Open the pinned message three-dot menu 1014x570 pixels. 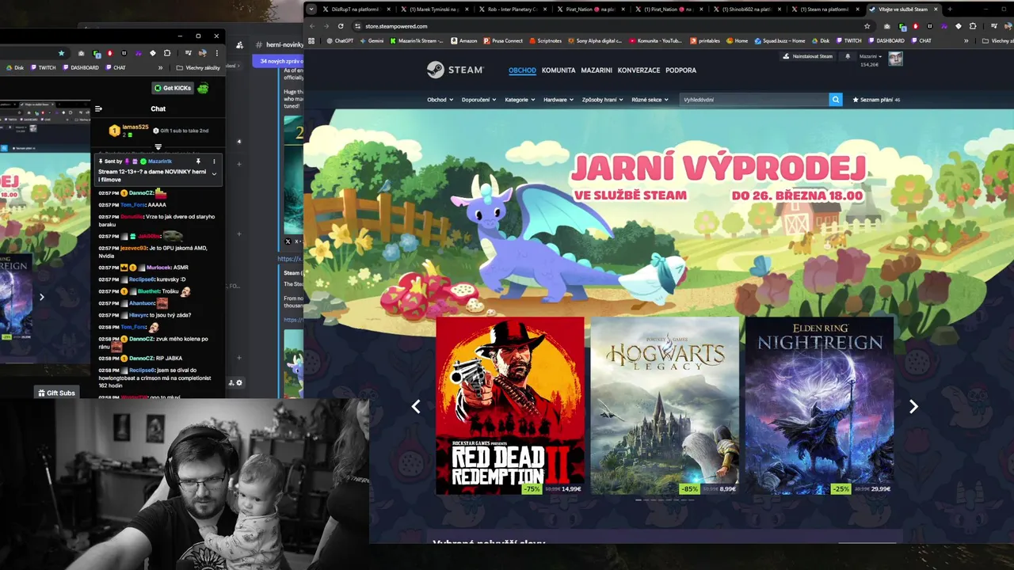[x=214, y=161]
